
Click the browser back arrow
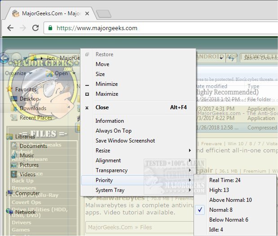10,28
